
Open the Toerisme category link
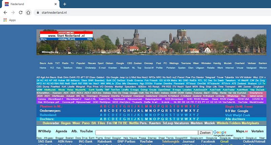pyautogui.click(x=186, y=63)
